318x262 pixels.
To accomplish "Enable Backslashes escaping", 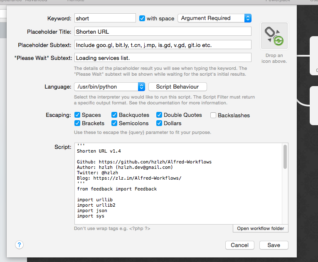I will [213, 115].
